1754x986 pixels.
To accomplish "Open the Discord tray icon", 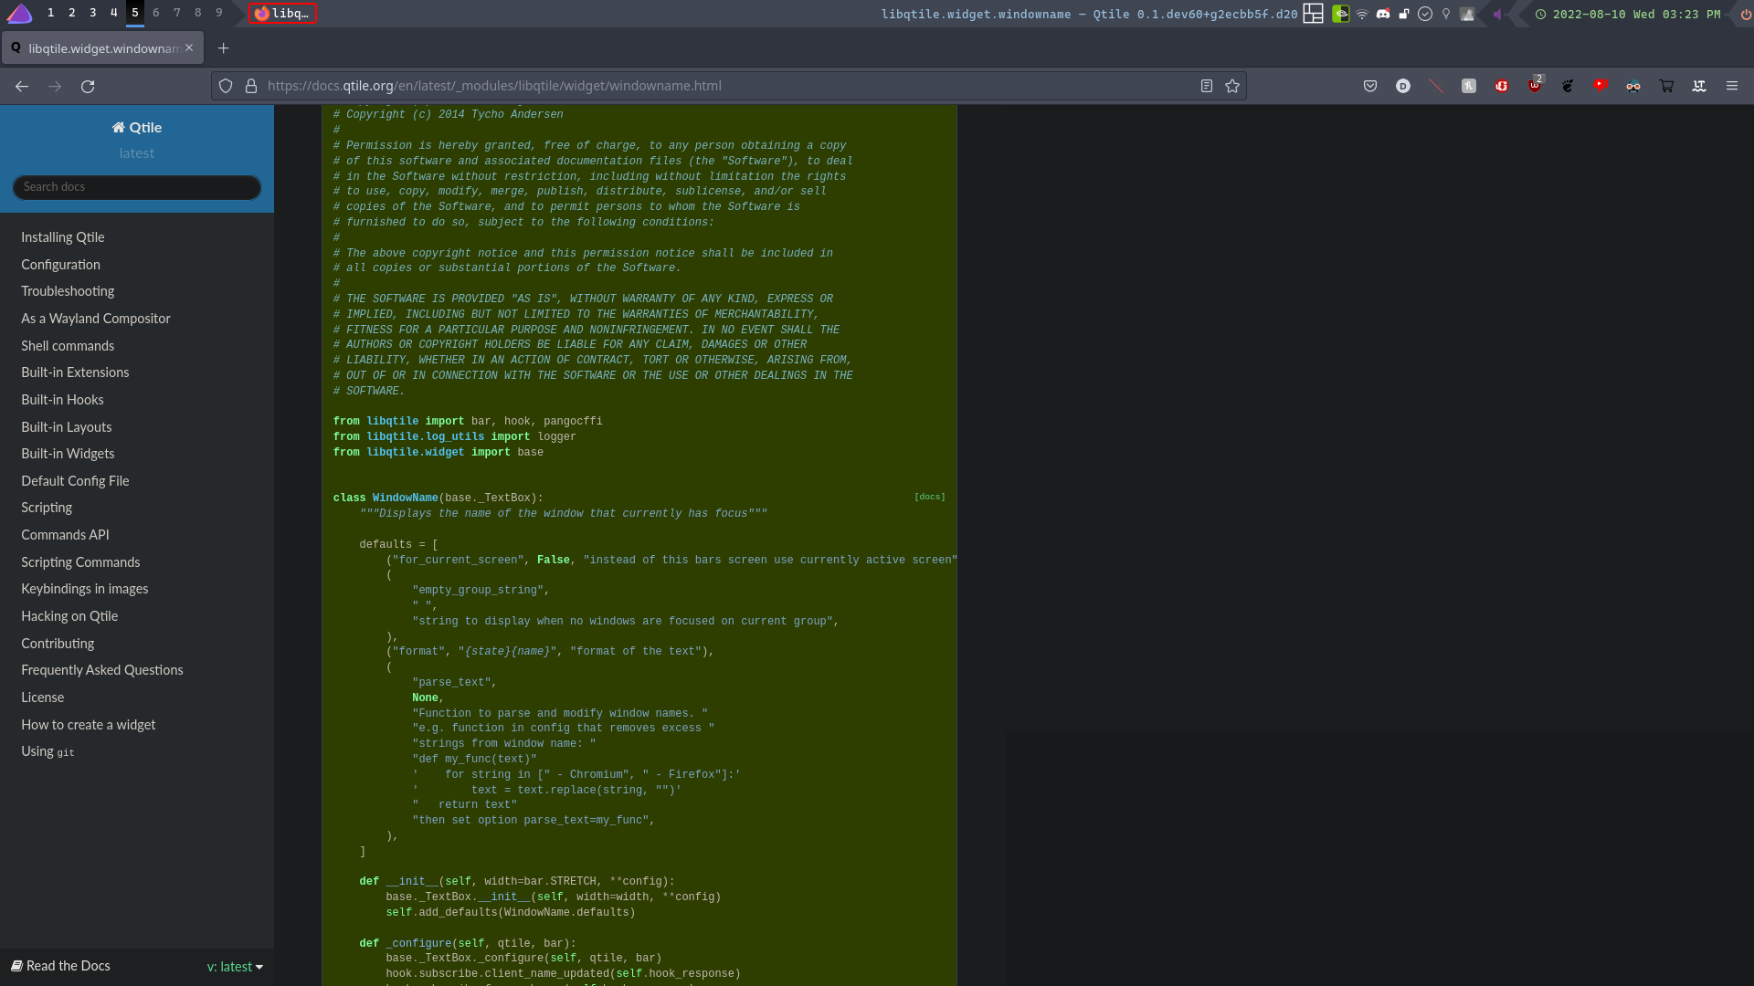I will point(1383,14).
